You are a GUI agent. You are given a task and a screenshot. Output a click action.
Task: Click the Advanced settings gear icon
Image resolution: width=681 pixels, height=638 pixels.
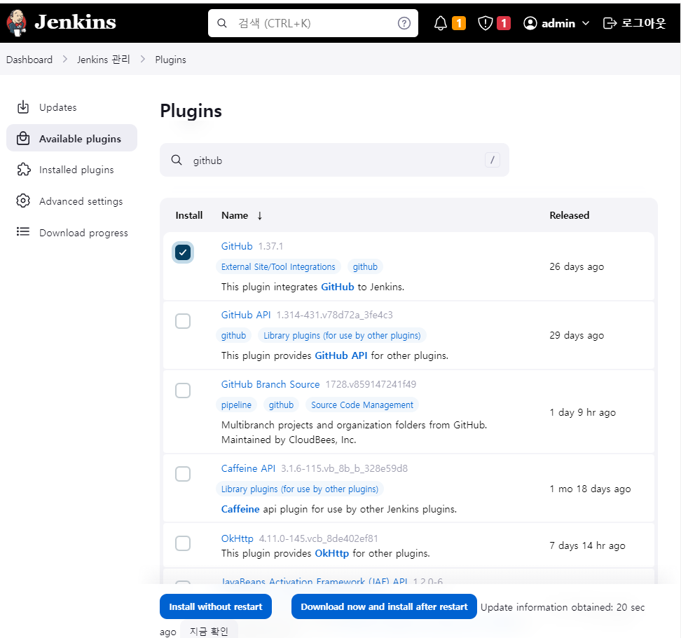(23, 201)
